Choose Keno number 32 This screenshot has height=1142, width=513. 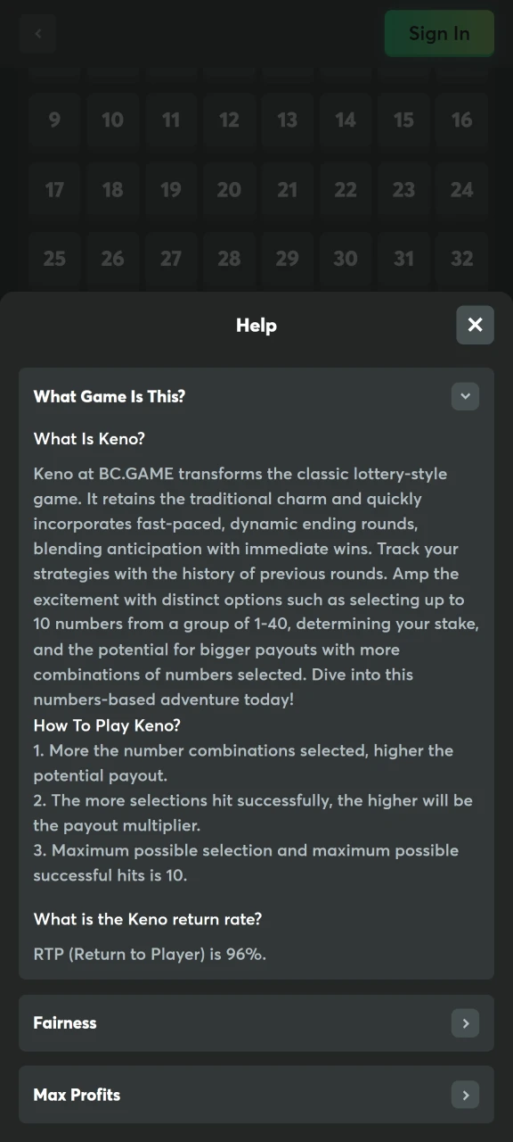461,259
